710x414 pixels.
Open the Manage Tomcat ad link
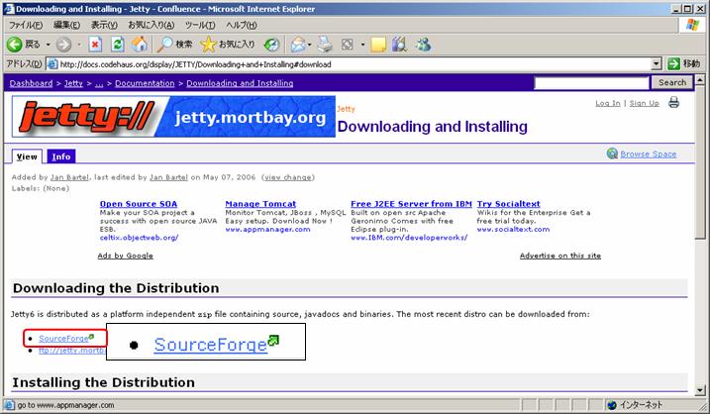click(260, 204)
